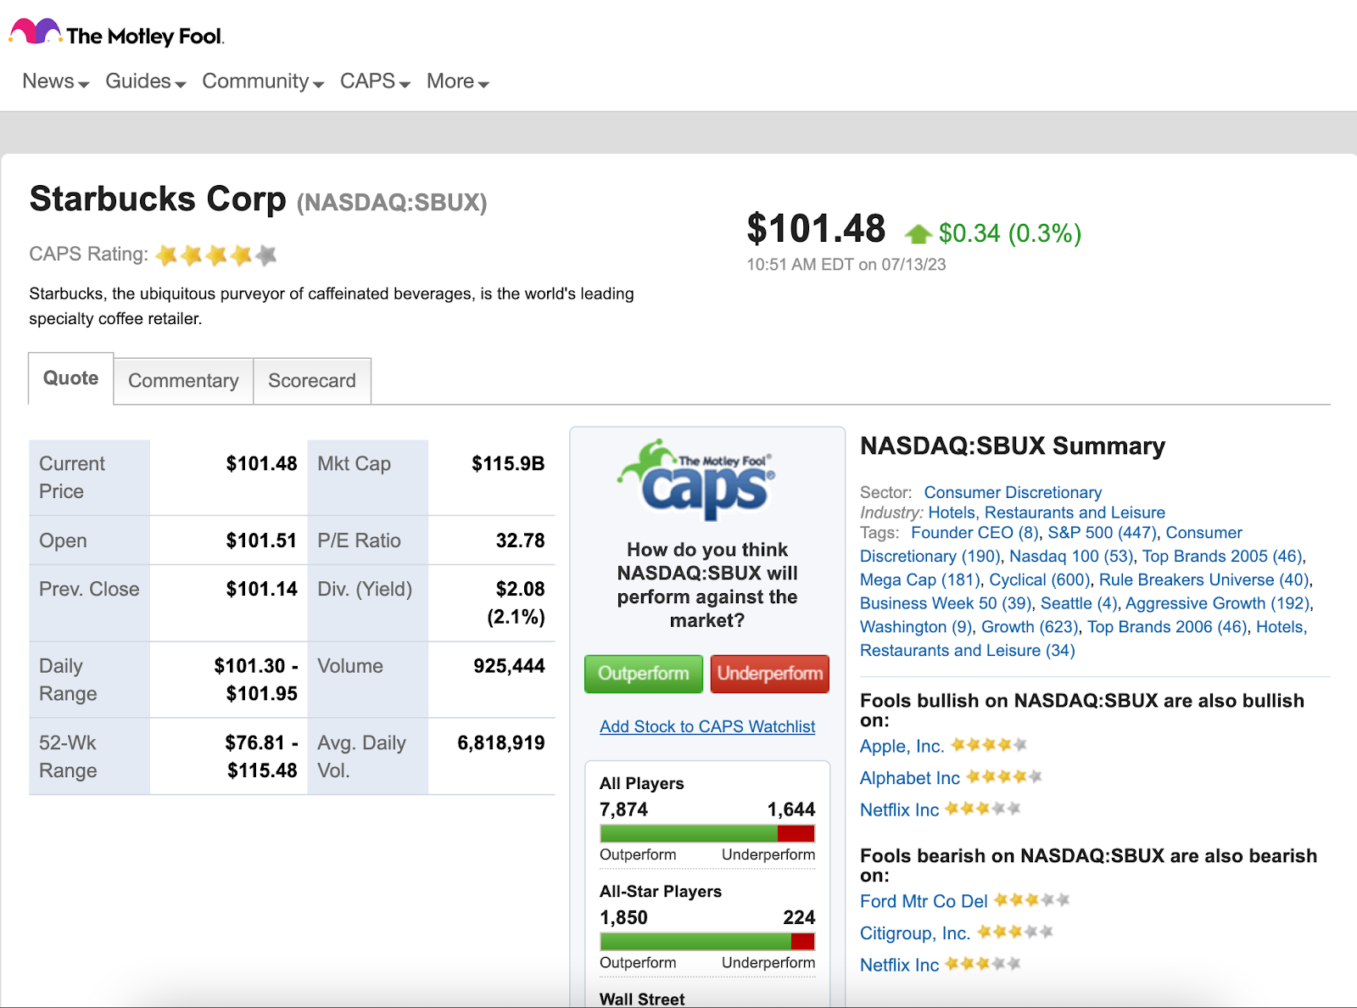Screen dimensions: 1357x1008
Task: Switch to the Scorecard tab
Action: point(312,381)
